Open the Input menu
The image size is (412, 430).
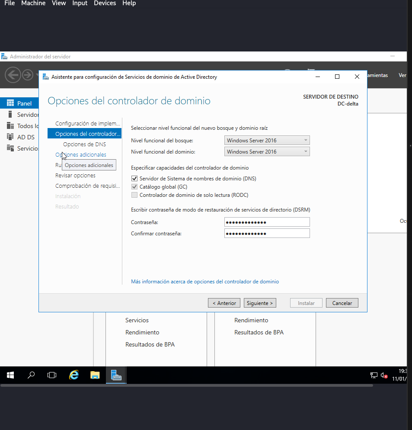point(80,3)
